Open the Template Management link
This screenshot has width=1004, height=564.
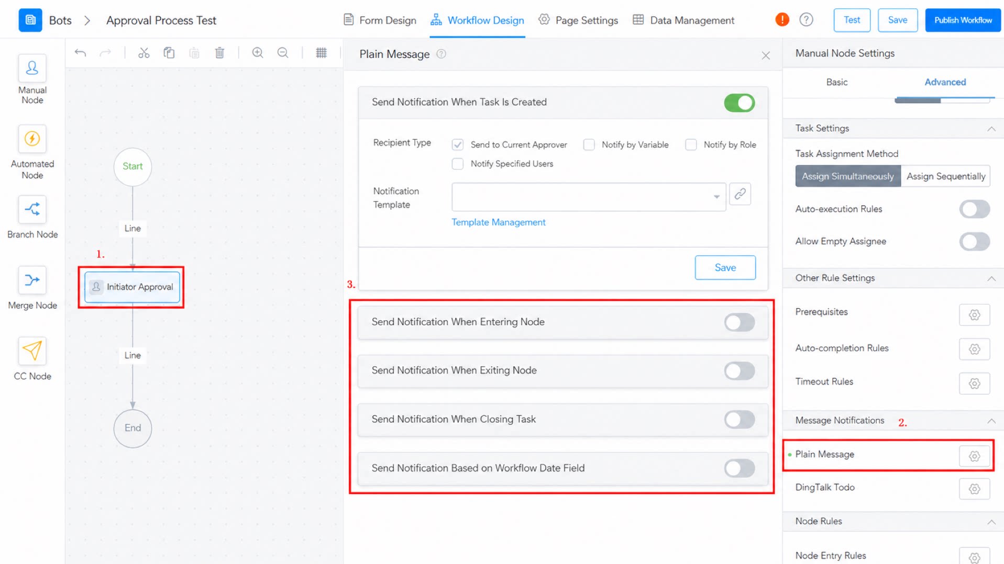(498, 222)
